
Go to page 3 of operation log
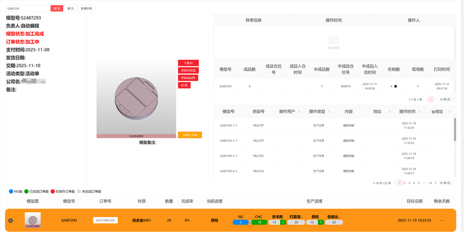point(409,183)
